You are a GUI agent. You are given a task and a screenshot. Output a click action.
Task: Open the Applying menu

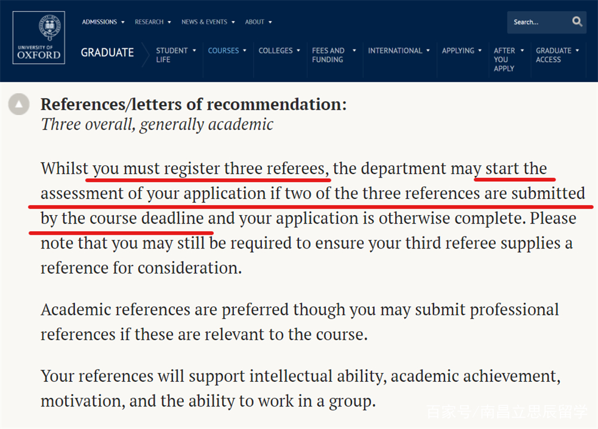coord(462,51)
